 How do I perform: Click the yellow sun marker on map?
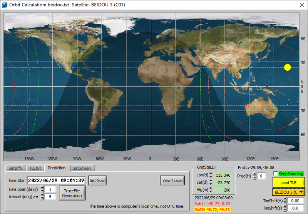pos(287,67)
